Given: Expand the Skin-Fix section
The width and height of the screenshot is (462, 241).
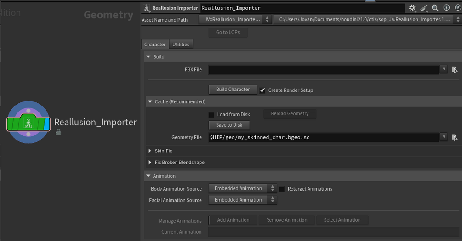Looking at the screenshot, I should pyautogui.click(x=150, y=151).
